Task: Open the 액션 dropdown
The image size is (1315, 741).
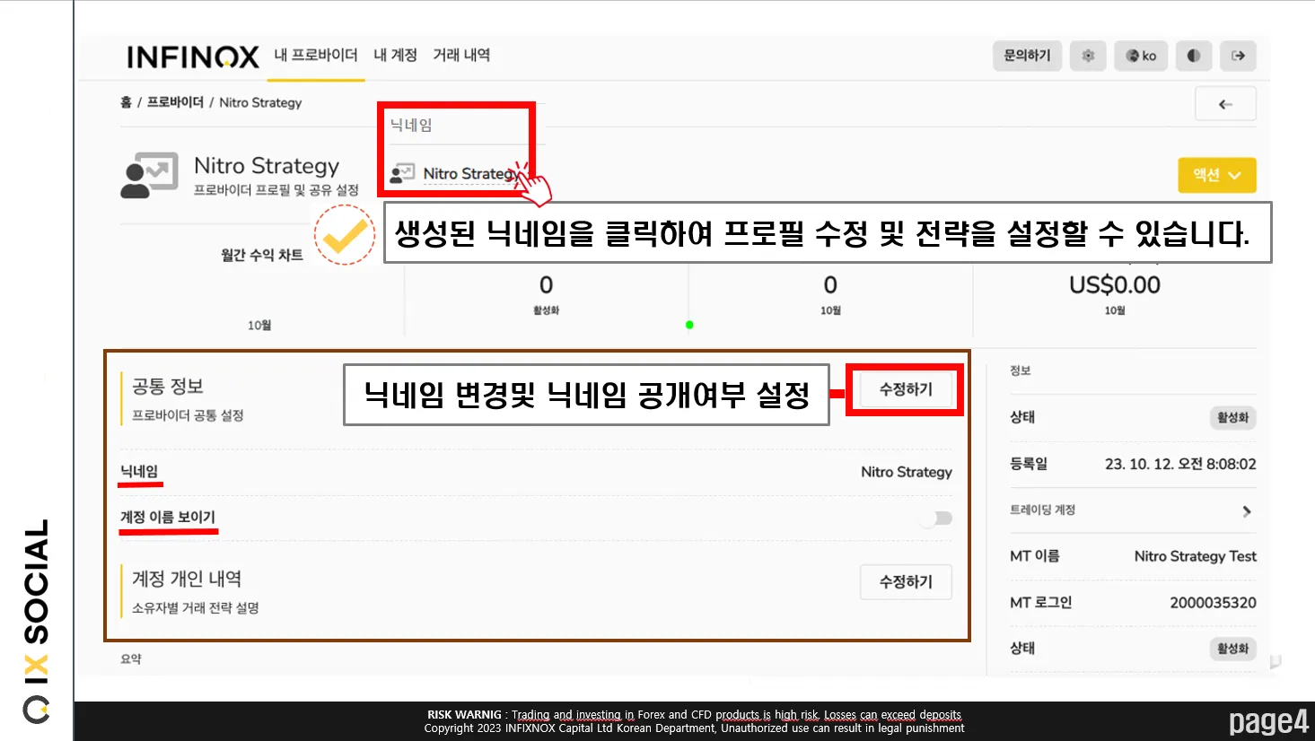Action: coord(1216,175)
